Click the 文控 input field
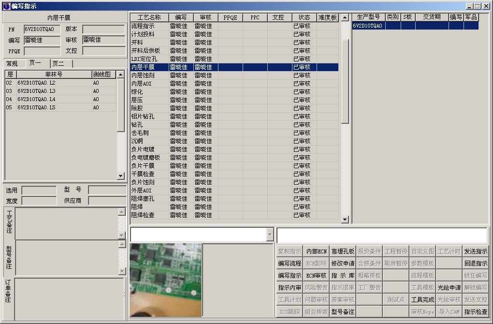The image size is (493, 324). tap(104, 51)
